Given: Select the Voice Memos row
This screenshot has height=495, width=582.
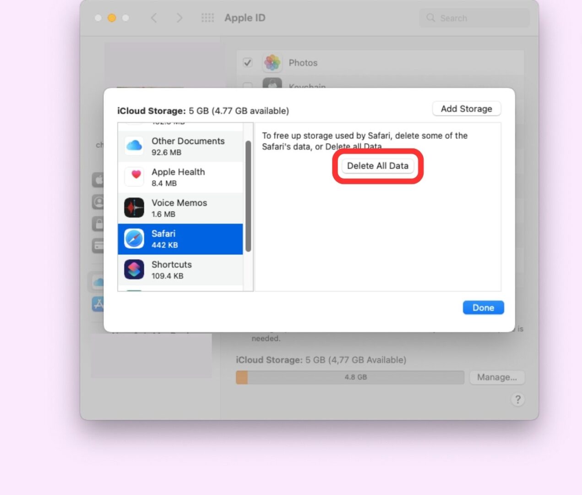Looking at the screenshot, I should point(180,208).
